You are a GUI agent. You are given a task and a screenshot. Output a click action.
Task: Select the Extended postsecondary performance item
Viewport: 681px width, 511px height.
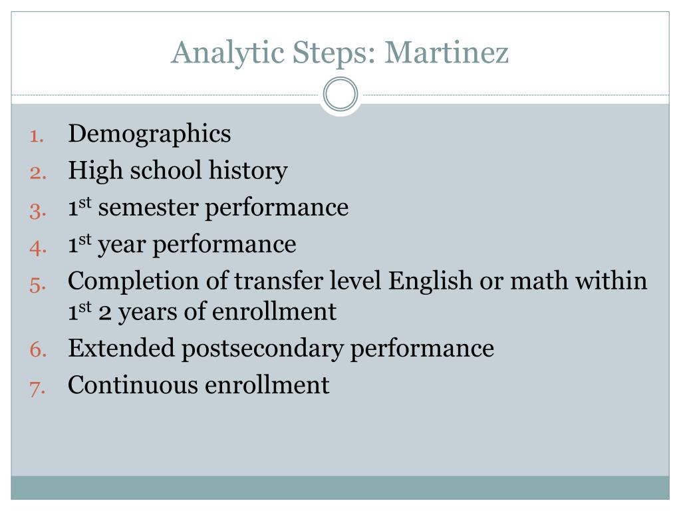(x=281, y=349)
